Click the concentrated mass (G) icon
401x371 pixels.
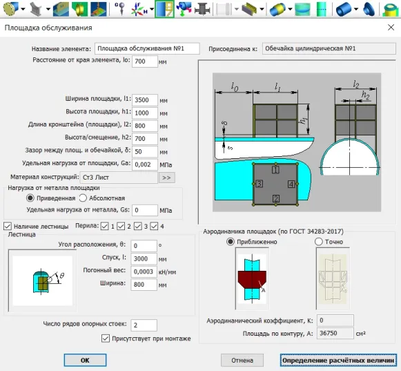(119, 8)
